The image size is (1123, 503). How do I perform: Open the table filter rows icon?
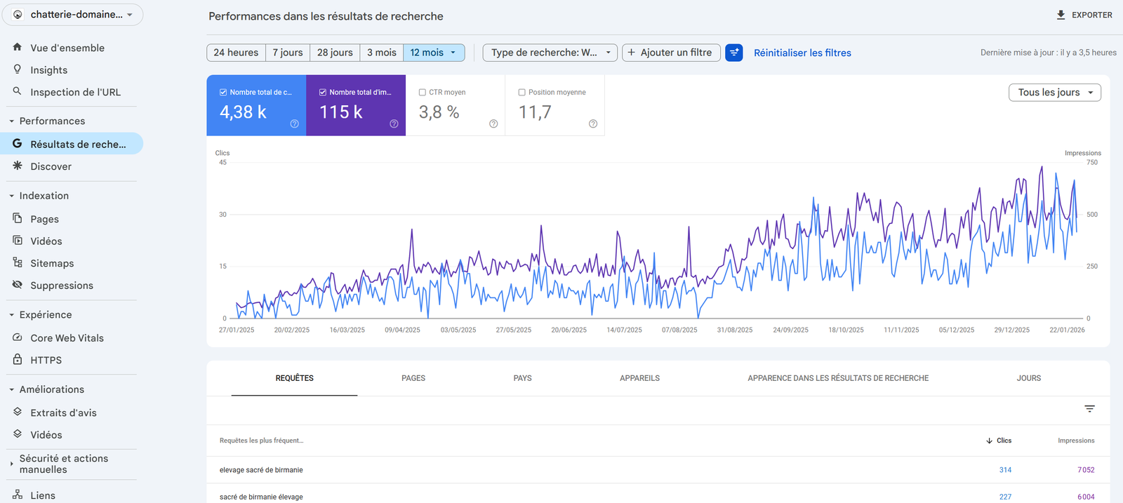(x=1089, y=409)
